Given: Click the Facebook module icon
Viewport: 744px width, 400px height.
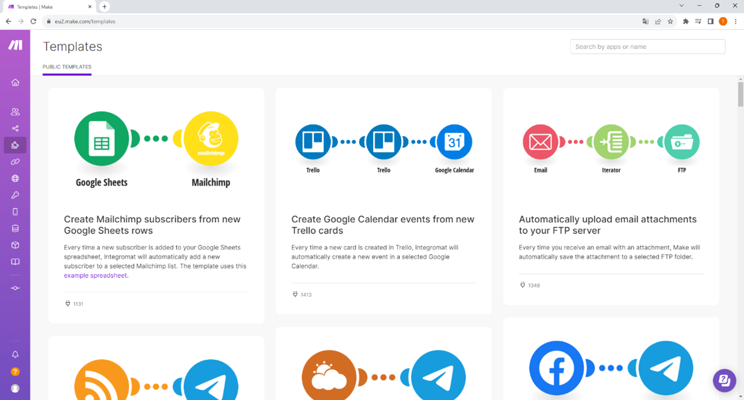Looking at the screenshot, I should [x=557, y=368].
